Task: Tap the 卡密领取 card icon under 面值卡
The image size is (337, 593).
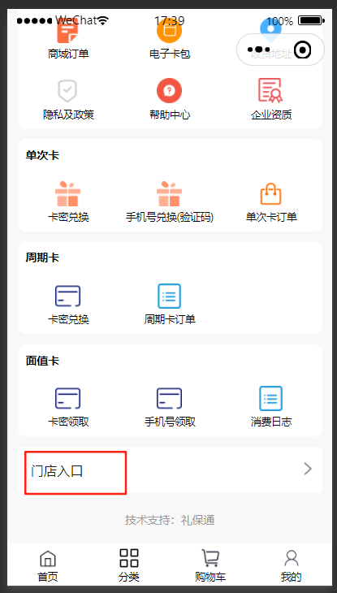Action: pos(67,398)
